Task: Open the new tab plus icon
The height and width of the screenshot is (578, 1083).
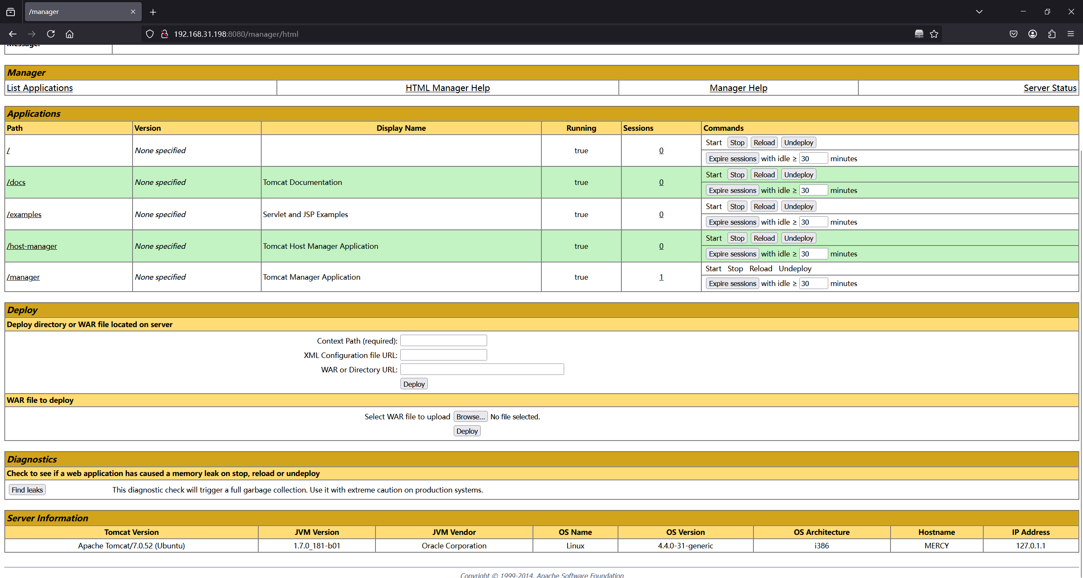Action: point(153,12)
